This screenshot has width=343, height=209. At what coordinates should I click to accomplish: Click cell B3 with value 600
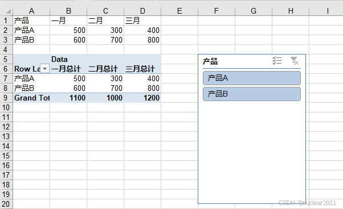click(68, 40)
